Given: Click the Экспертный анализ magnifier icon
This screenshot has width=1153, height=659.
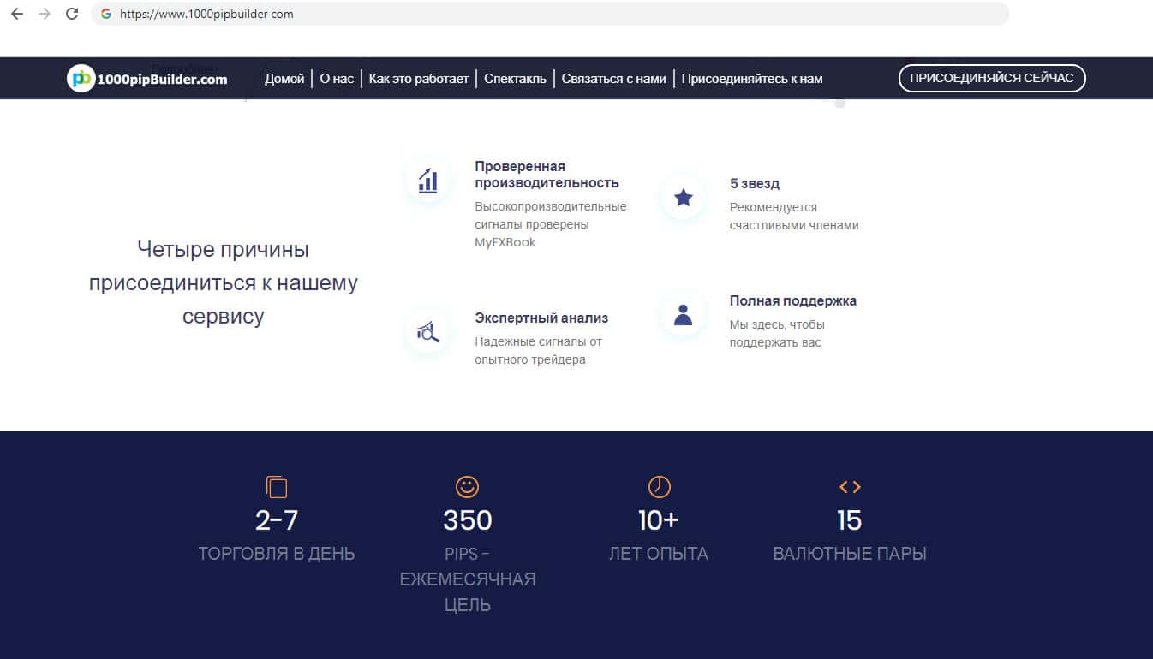Looking at the screenshot, I should [x=427, y=332].
